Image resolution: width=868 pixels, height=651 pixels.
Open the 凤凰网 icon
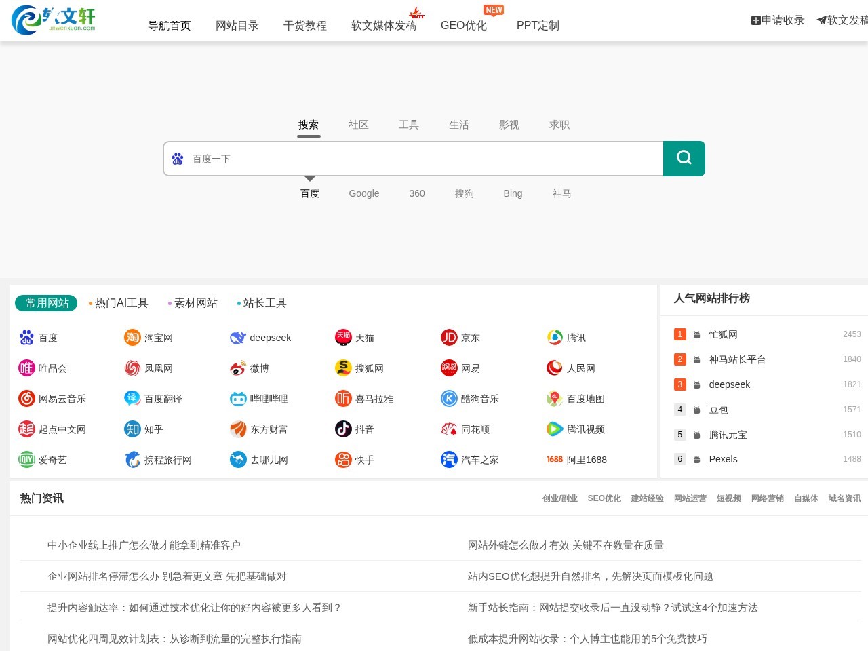pyautogui.click(x=132, y=368)
